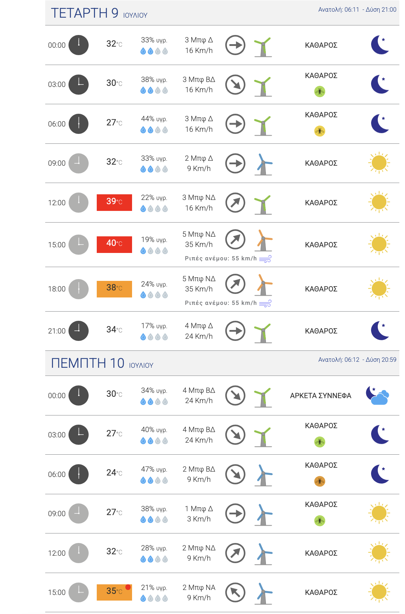Click the Thursday sunrise and sunset times
Image resolution: width=405 pixels, height=614 pixels.
(x=357, y=360)
